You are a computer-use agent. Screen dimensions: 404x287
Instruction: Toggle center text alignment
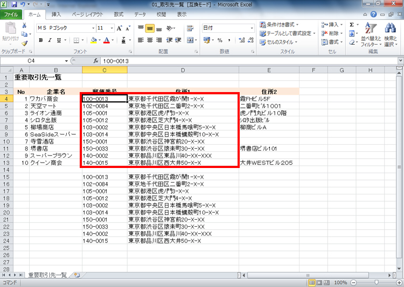tap(150, 40)
